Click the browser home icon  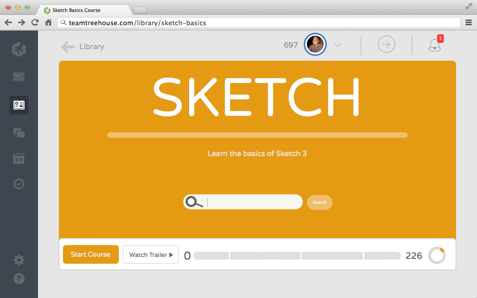tap(48, 22)
